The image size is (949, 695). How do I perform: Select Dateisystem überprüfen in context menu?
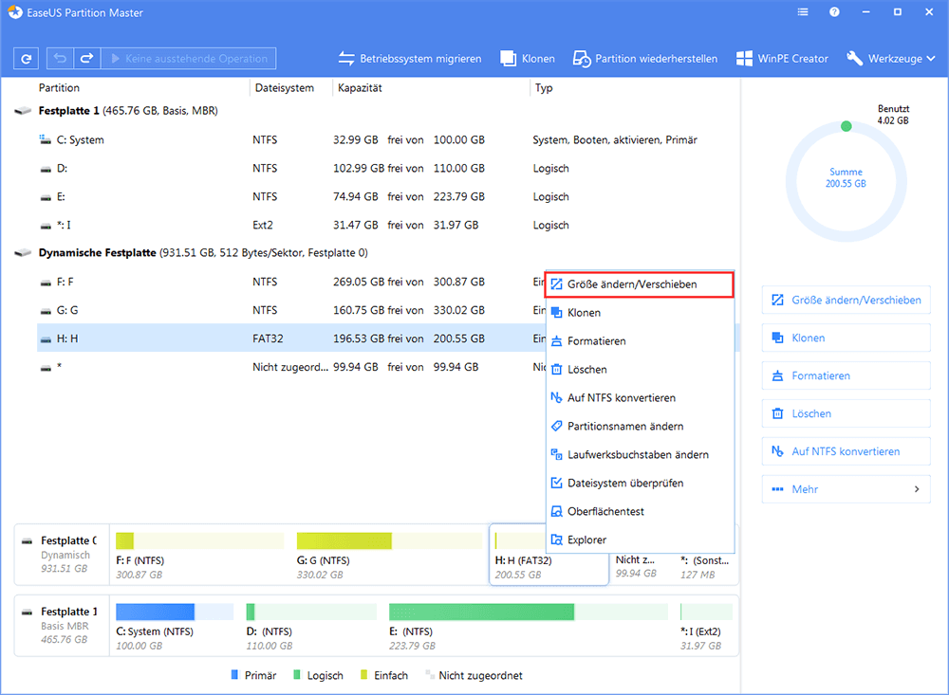(640, 483)
